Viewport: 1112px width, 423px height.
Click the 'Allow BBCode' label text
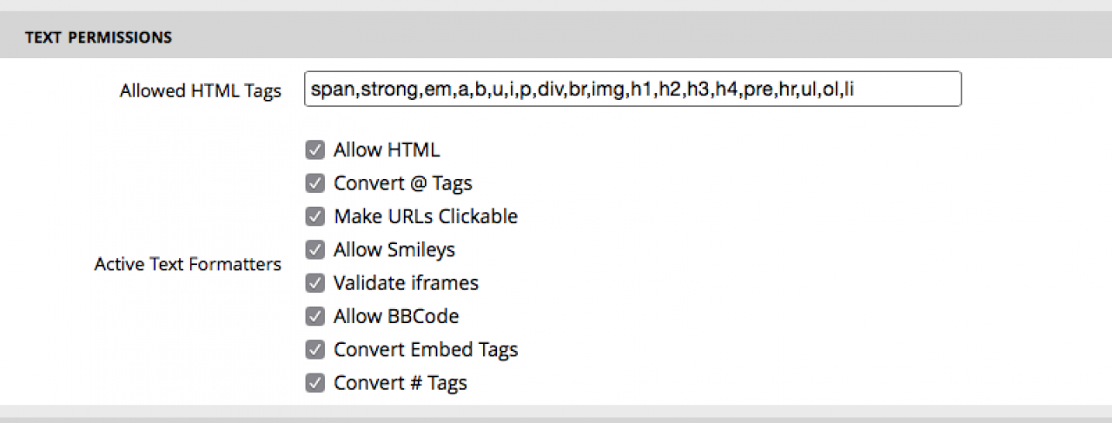395,316
